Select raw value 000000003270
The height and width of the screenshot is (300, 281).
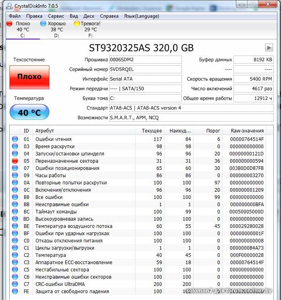tap(247, 176)
